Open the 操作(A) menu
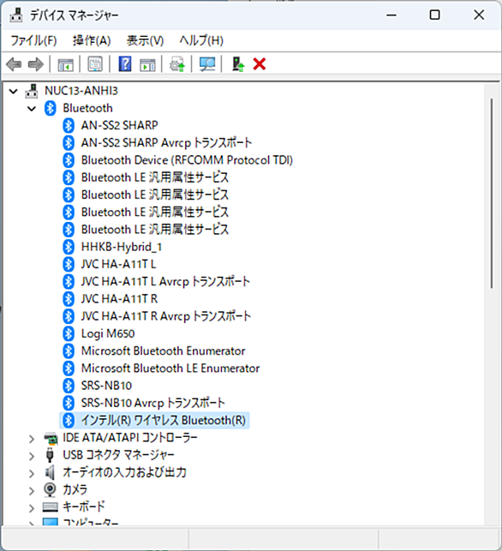 click(x=92, y=41)
